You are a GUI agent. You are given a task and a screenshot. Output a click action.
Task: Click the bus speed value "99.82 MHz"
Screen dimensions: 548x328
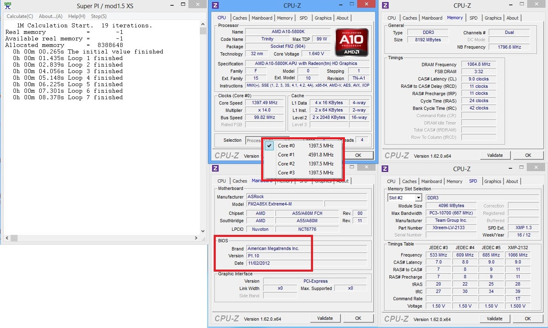pos(265,118)
